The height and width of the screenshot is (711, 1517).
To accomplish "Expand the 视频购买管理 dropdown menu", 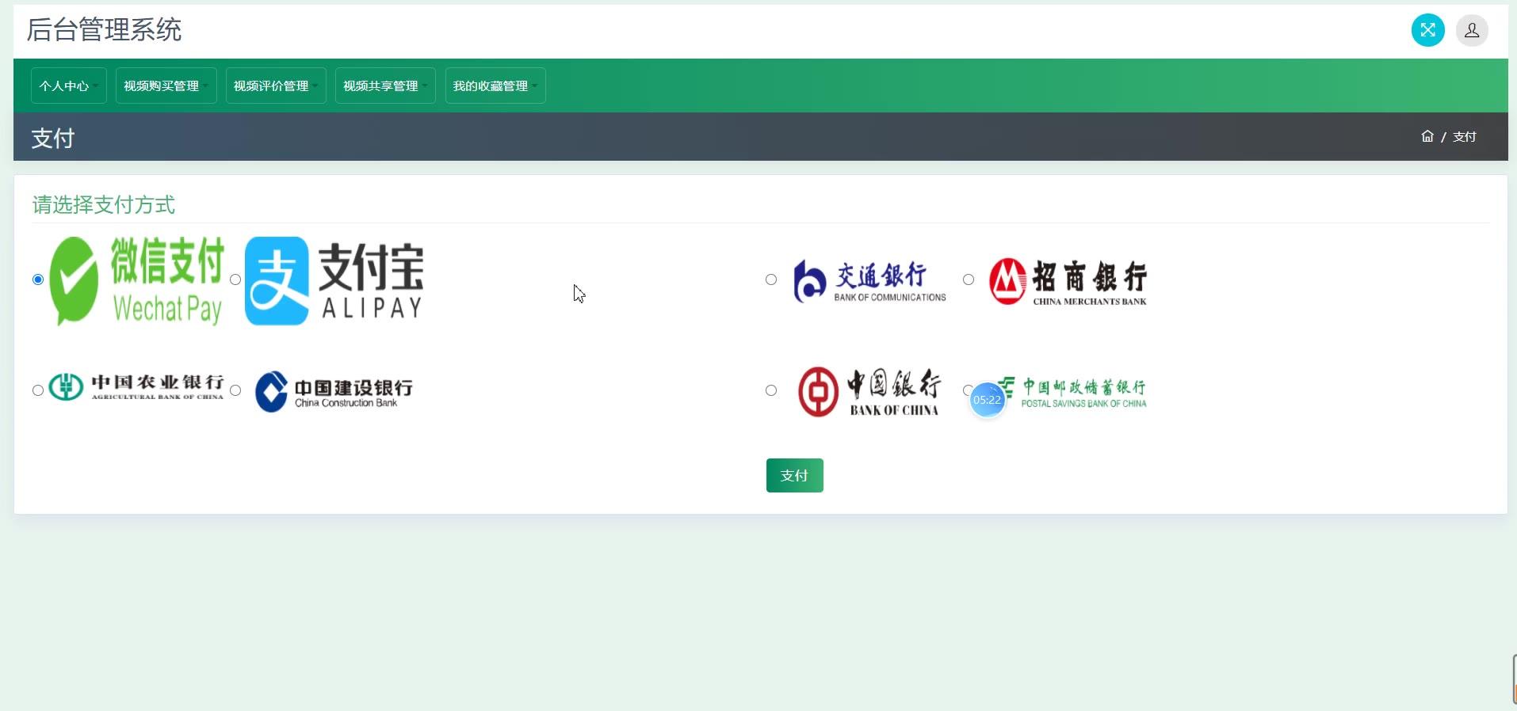I will click(166, 86).
